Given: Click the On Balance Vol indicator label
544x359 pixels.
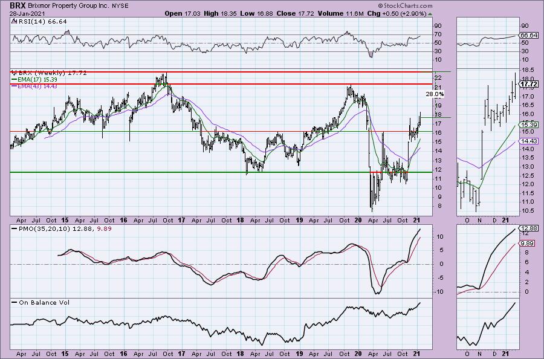Looking at the screenshot, I should (x=44, y=302).
